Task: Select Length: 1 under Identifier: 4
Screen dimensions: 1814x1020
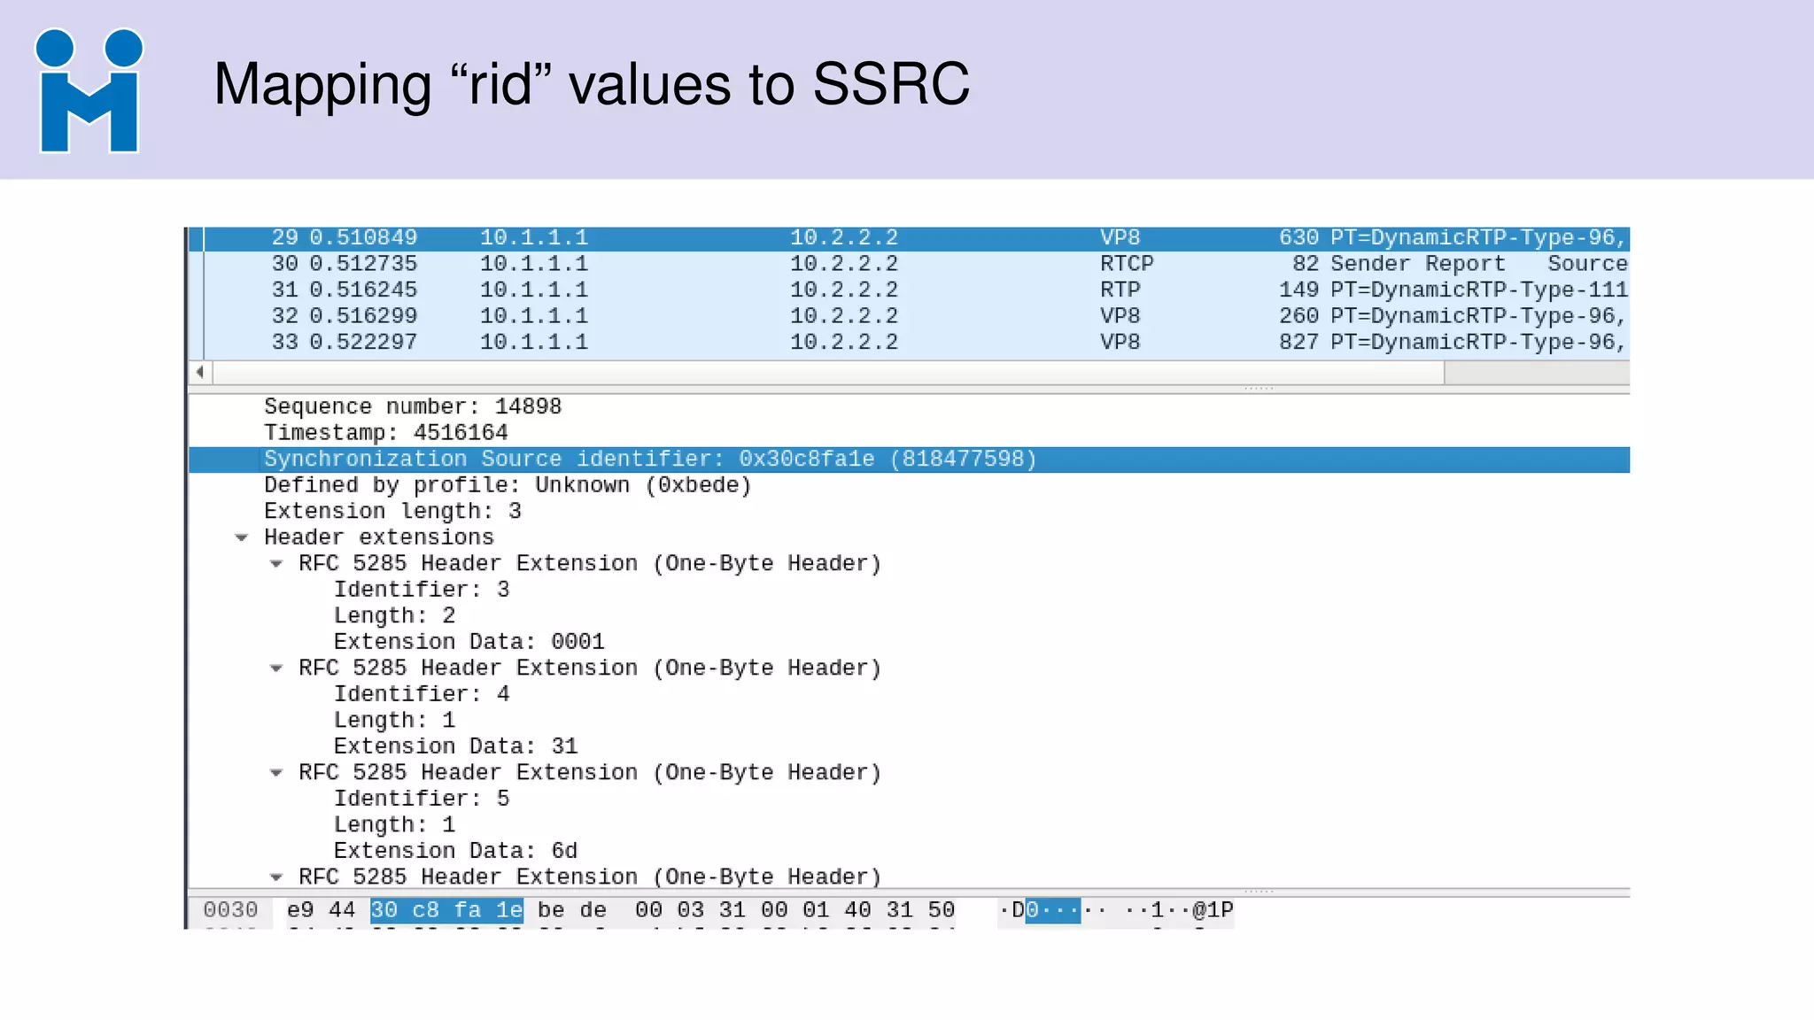Action: pyautogui.click(x=394, y=721)
